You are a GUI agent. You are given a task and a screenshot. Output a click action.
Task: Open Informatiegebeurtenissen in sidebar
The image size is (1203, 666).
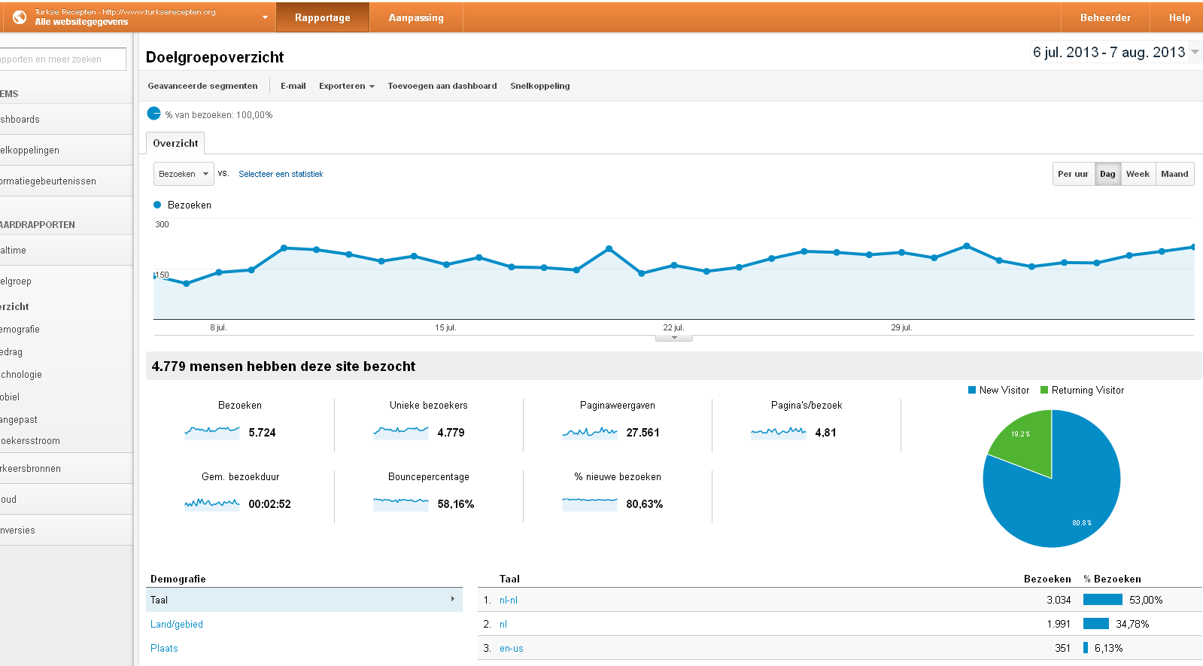(66, 181)
